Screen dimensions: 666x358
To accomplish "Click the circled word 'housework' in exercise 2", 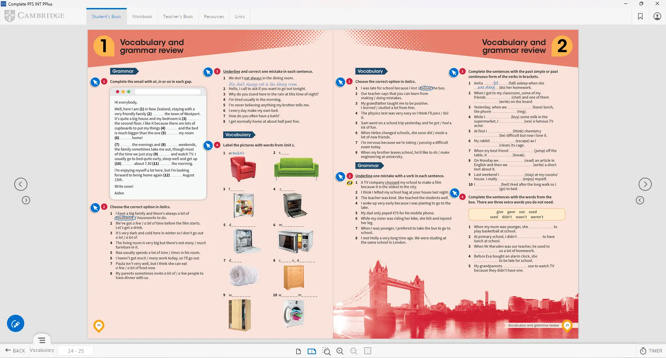I will [x=125, y=218].
